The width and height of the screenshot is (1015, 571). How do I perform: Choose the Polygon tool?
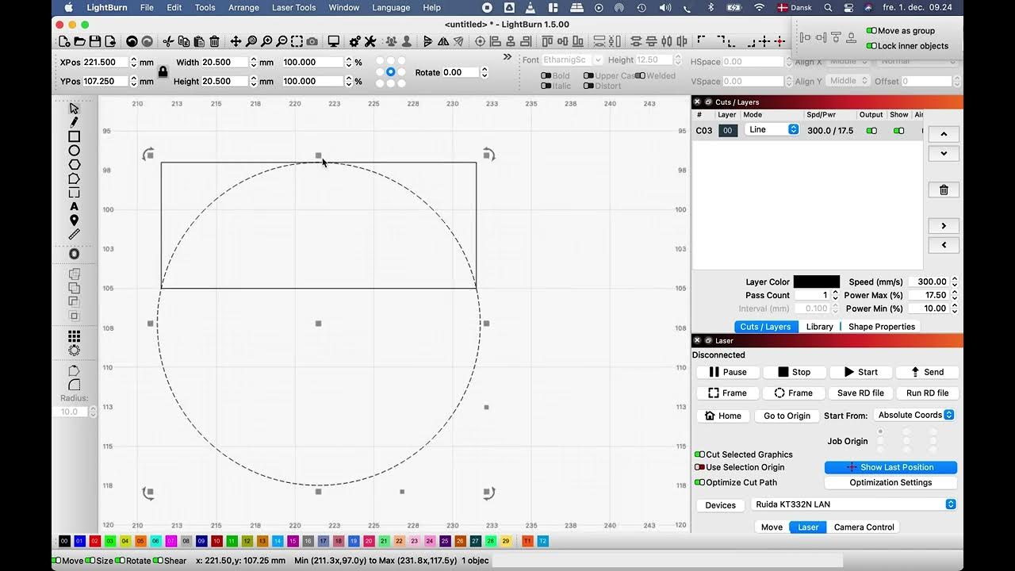click(x=74, y=164)
